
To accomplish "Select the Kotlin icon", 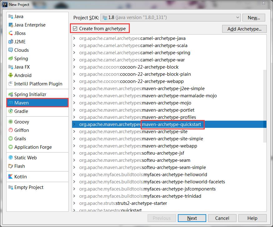I will point(11,176).
